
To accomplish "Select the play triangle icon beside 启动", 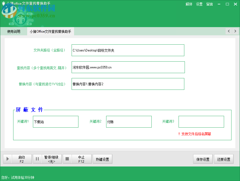I will coord(7,159).
